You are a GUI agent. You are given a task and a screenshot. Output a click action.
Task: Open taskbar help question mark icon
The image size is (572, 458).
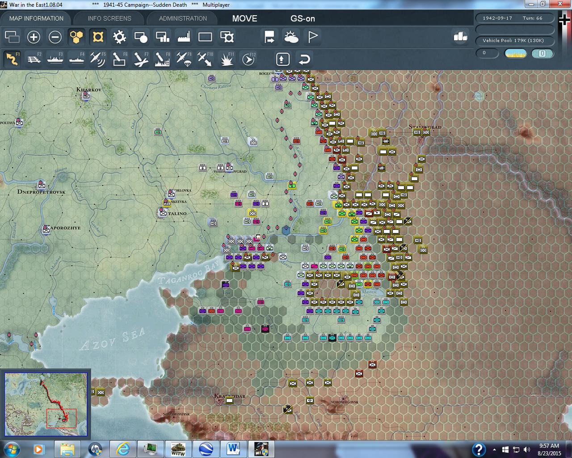479,449
